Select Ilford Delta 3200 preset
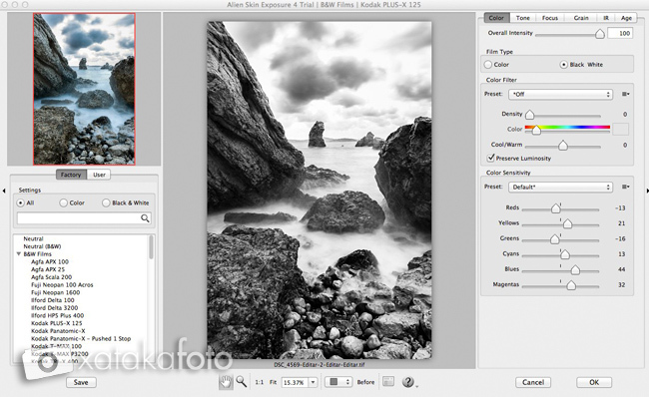The width and height of the screenshot is (649, 397). (54, 307)
